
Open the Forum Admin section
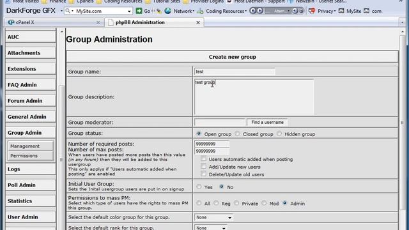click(x=31, y=101)
